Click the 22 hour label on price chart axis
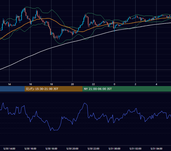 [x=94, y=84]
